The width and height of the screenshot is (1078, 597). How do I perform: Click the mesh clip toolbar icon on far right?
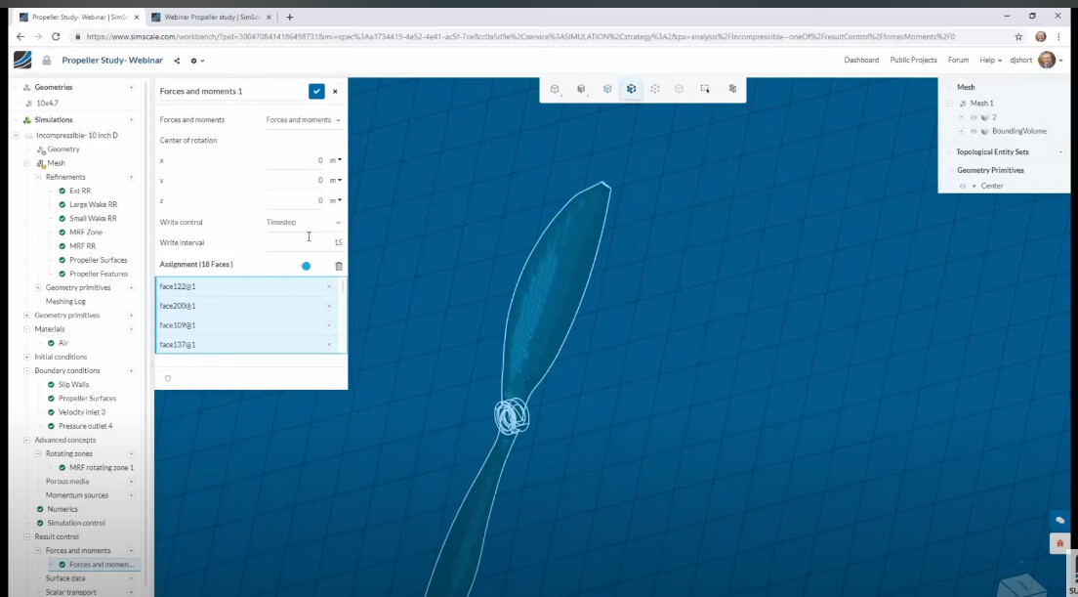tap(732, 88)
